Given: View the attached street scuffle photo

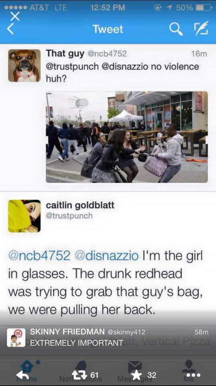Looking at the screenshot, I should point(127,137).
